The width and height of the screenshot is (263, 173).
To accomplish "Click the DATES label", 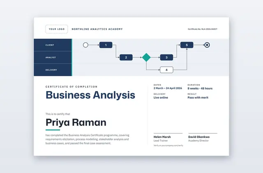I will click(x=157, y=85).
